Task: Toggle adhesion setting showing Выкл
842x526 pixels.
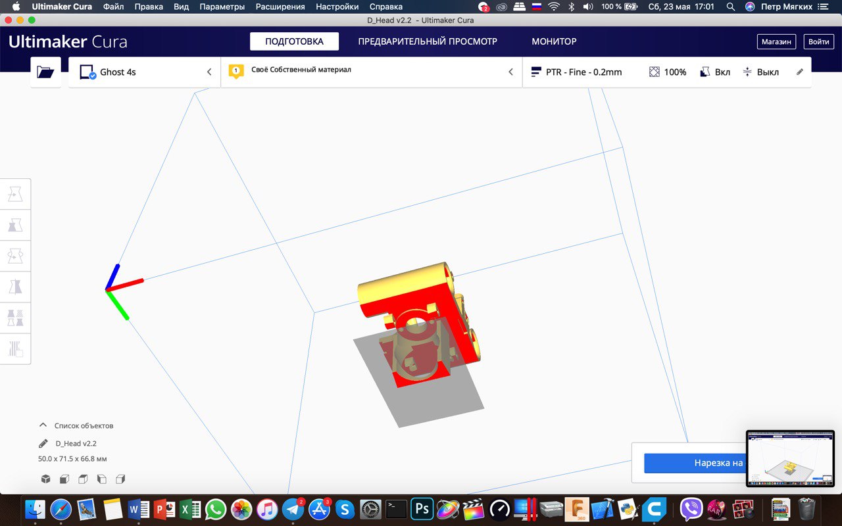Action: point(760,72)
